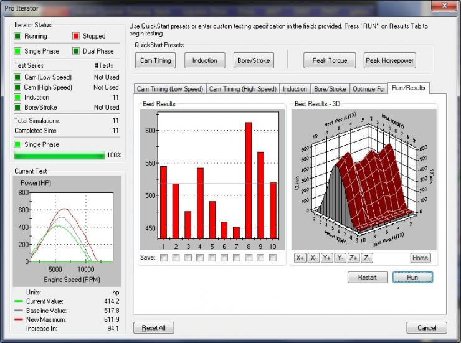Click result bar 1 in Best Results
Image resolution: width=461 pixels, height=343 pixels.
163,203
